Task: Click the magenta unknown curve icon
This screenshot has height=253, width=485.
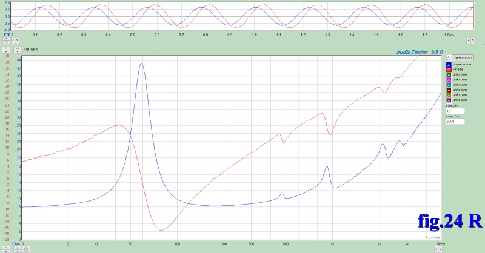Action: pos(449,80)
